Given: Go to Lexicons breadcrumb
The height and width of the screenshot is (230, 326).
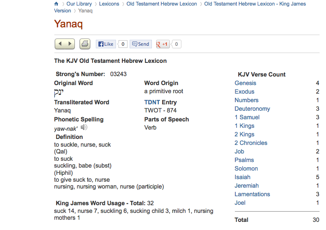Looking at the screenshot, I should [109, 4].
